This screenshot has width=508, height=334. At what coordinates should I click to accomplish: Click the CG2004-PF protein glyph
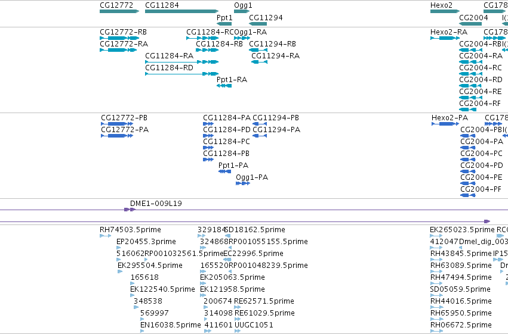coord(468,196)
